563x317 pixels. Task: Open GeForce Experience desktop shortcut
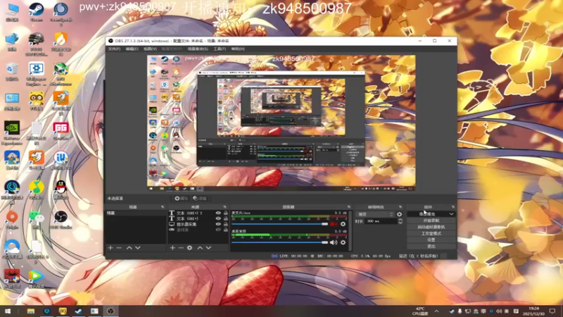coord(12,133)
